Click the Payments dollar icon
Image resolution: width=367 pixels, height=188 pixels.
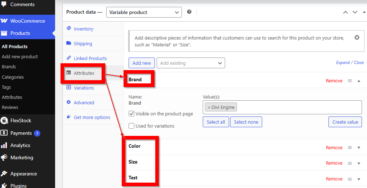pos(4,133)
